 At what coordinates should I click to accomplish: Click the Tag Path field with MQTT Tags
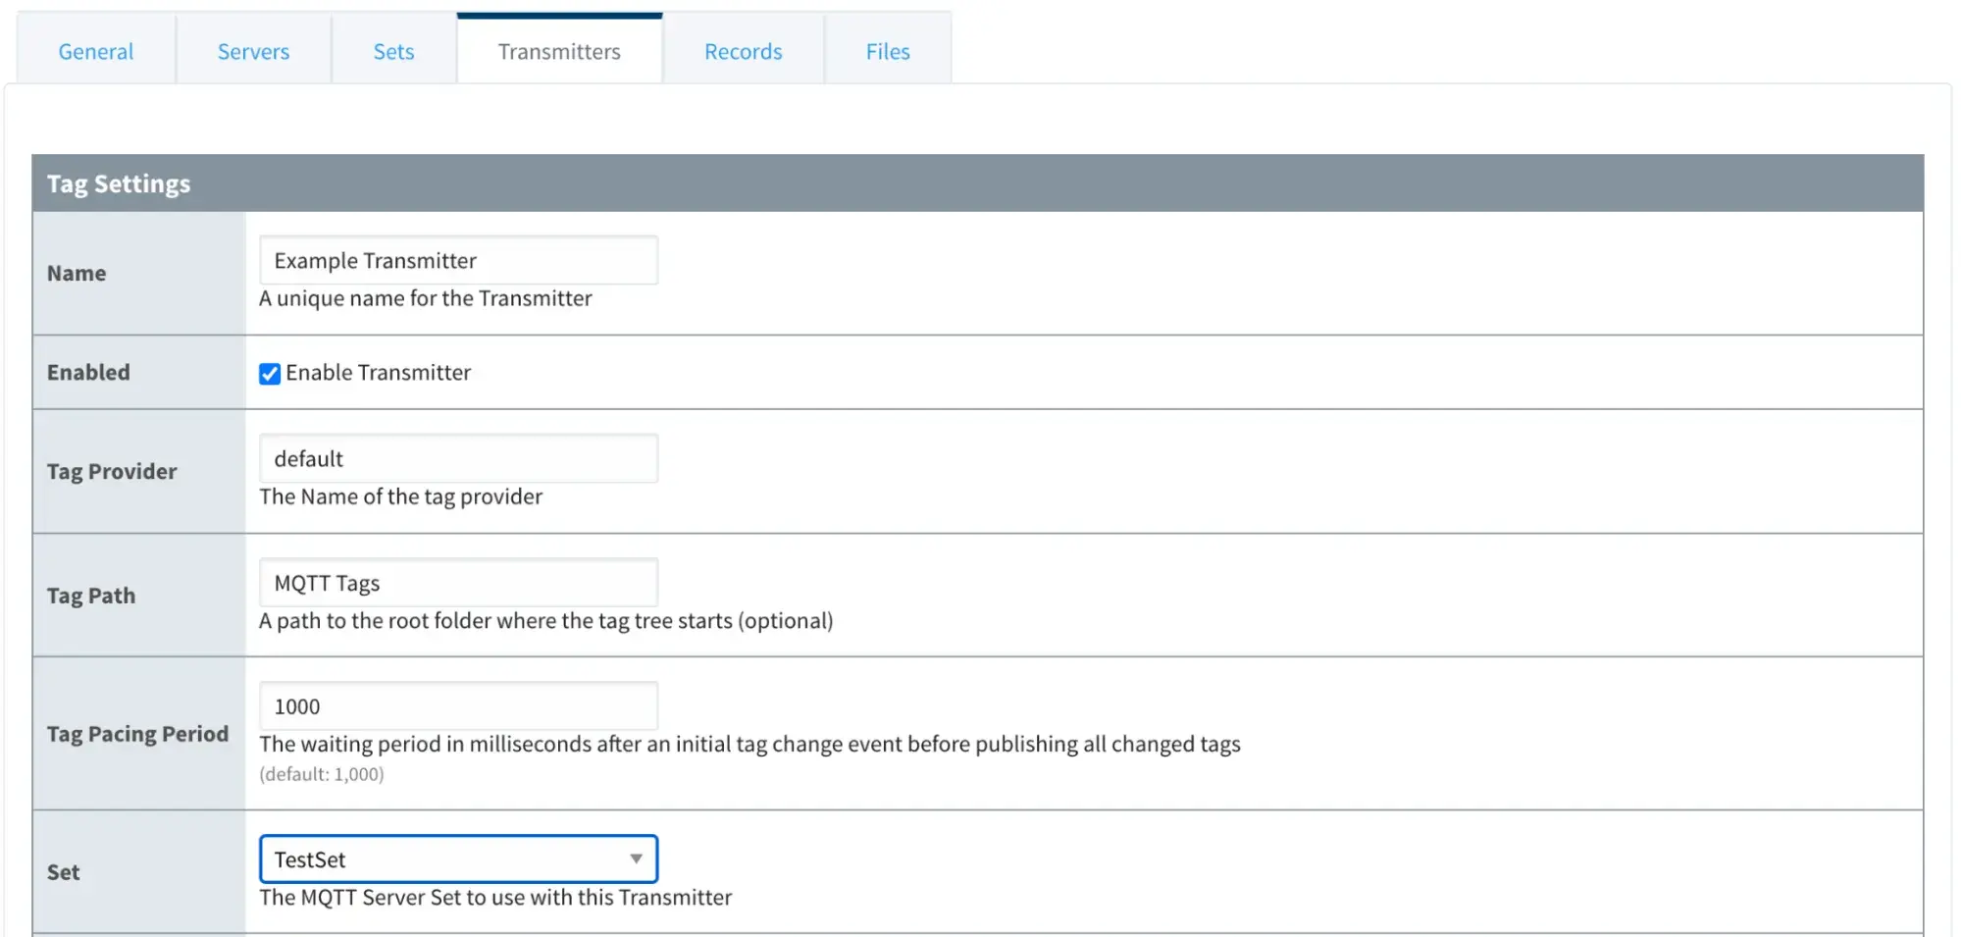(458, 583)
